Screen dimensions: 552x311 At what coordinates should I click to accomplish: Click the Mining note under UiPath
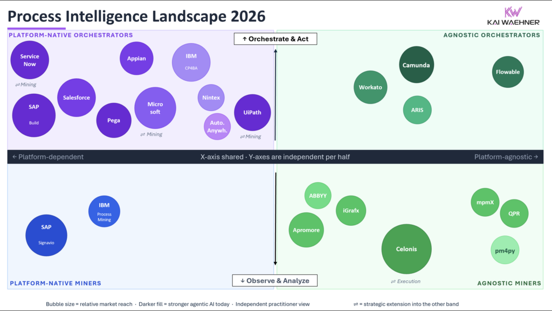[250, 136]
